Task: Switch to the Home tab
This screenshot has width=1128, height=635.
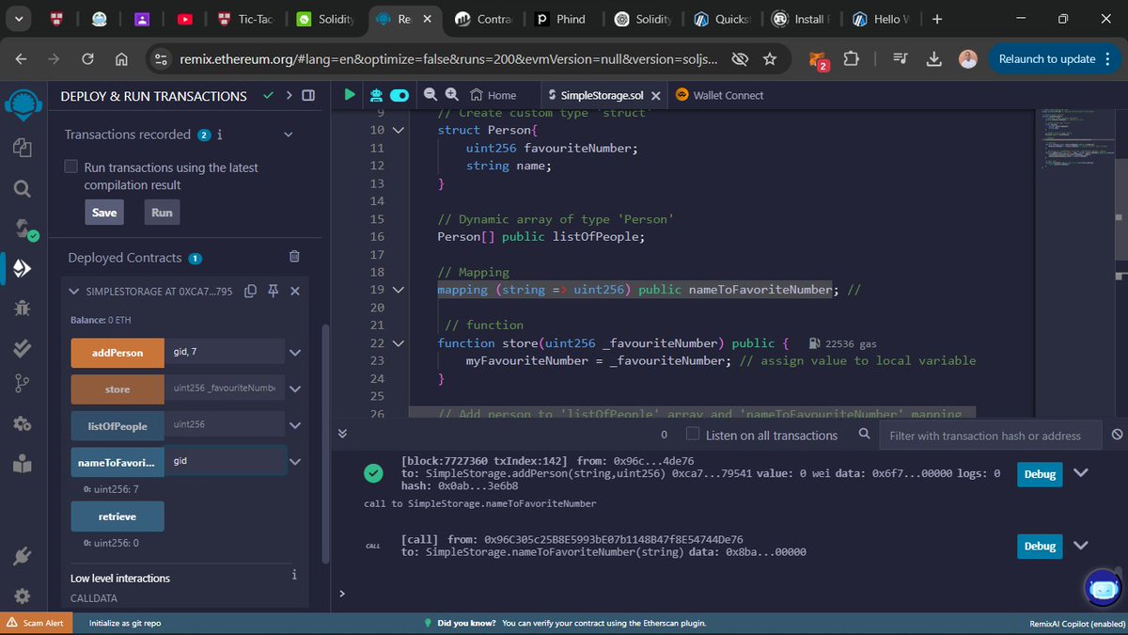Action: (496, 94)
